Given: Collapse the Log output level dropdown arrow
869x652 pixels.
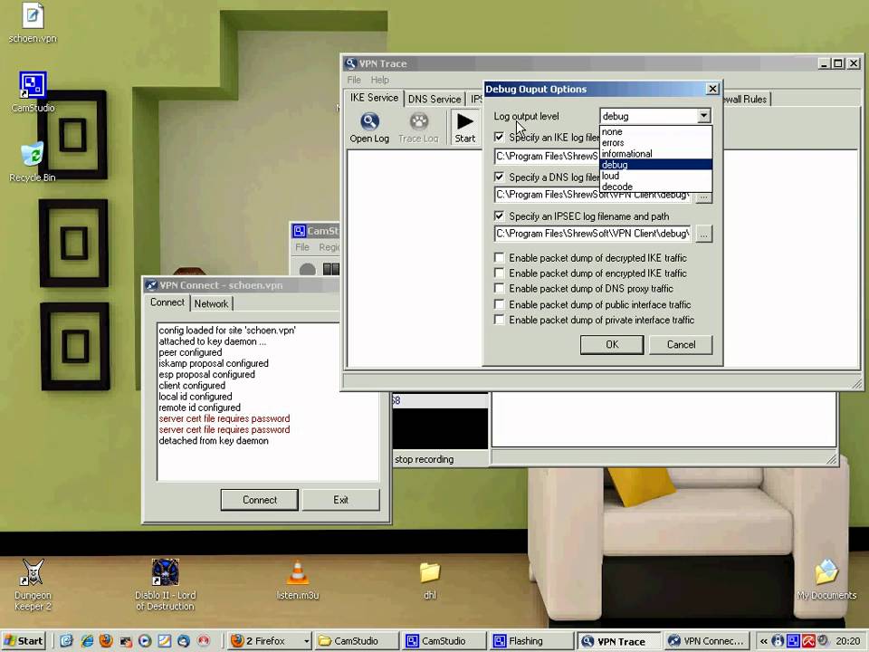Looking at the screenshot, I should (703, 116).
